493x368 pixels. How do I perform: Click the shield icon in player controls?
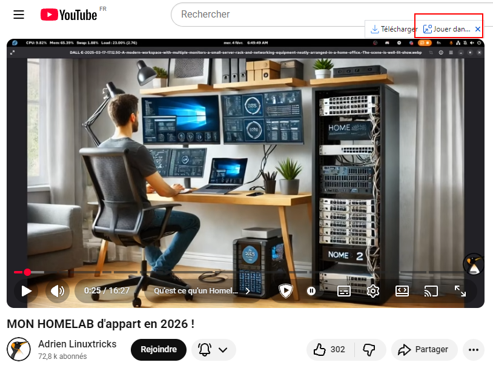285,291
